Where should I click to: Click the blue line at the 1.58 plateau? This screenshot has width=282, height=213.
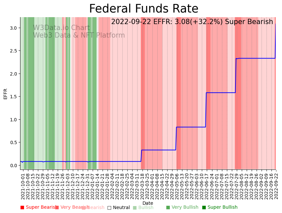[x=221, y=93]
